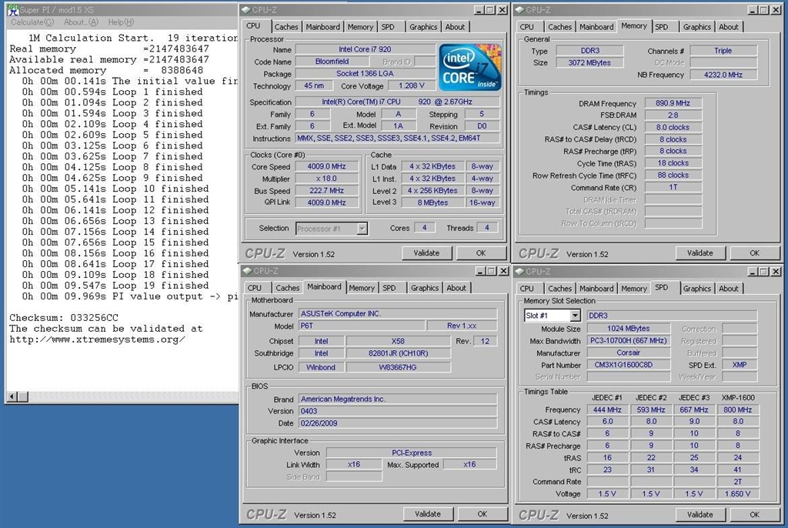This screenshot has height=528, width=788.
Task: Click the Channels value 'Triple'
Action: (723, 50)
